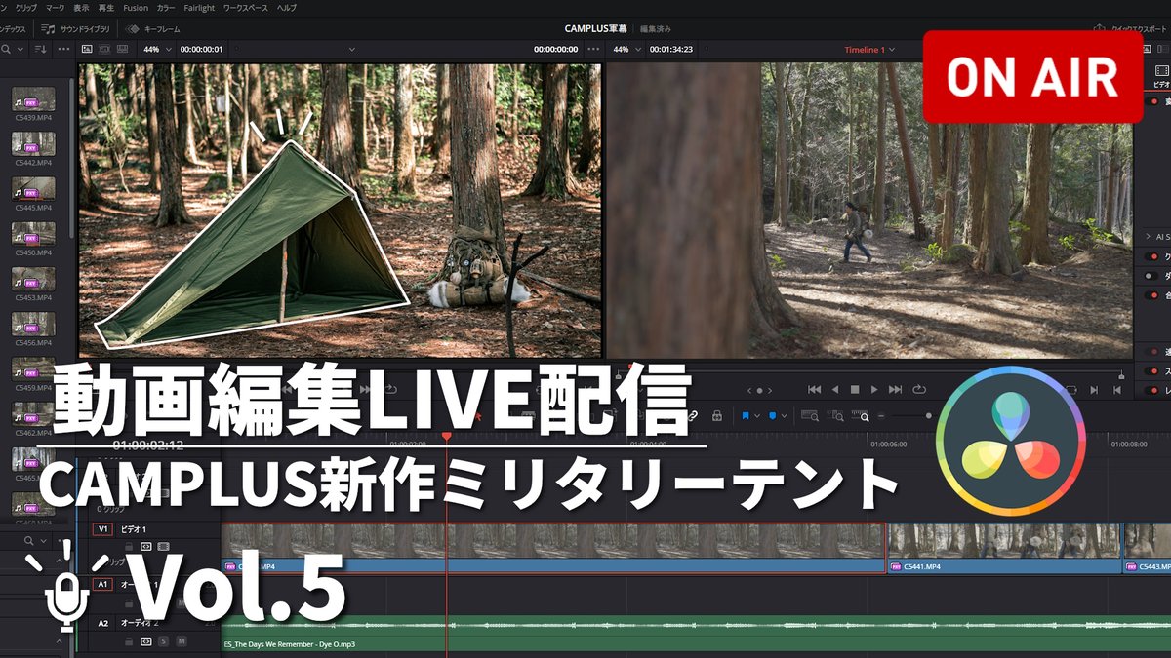The width and height of the screenshot is (1171, 658).
Task: Click the media pool search icon
Action: point(8,49)
